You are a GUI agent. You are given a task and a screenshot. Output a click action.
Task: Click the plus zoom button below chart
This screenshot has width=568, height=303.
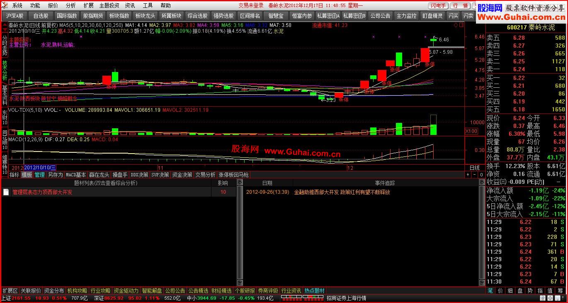point(468,175)
